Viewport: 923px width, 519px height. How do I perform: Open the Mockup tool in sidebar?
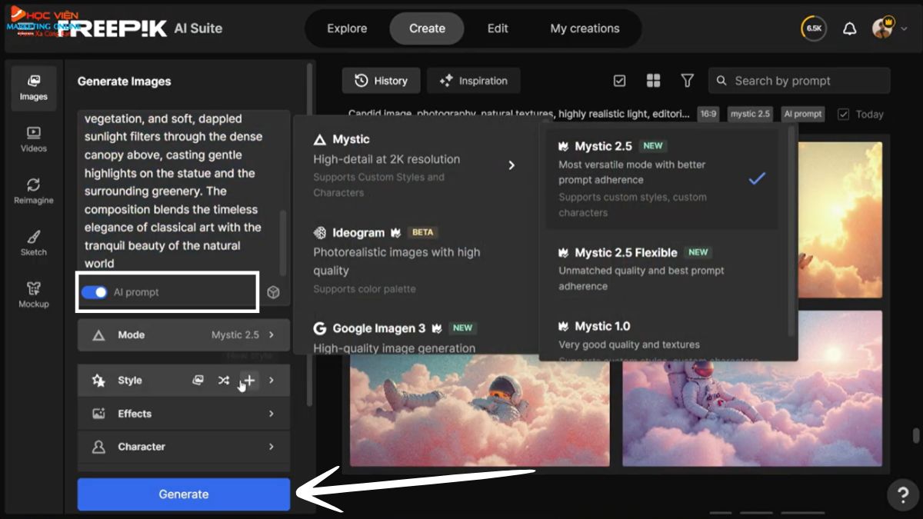coord(34,294)
